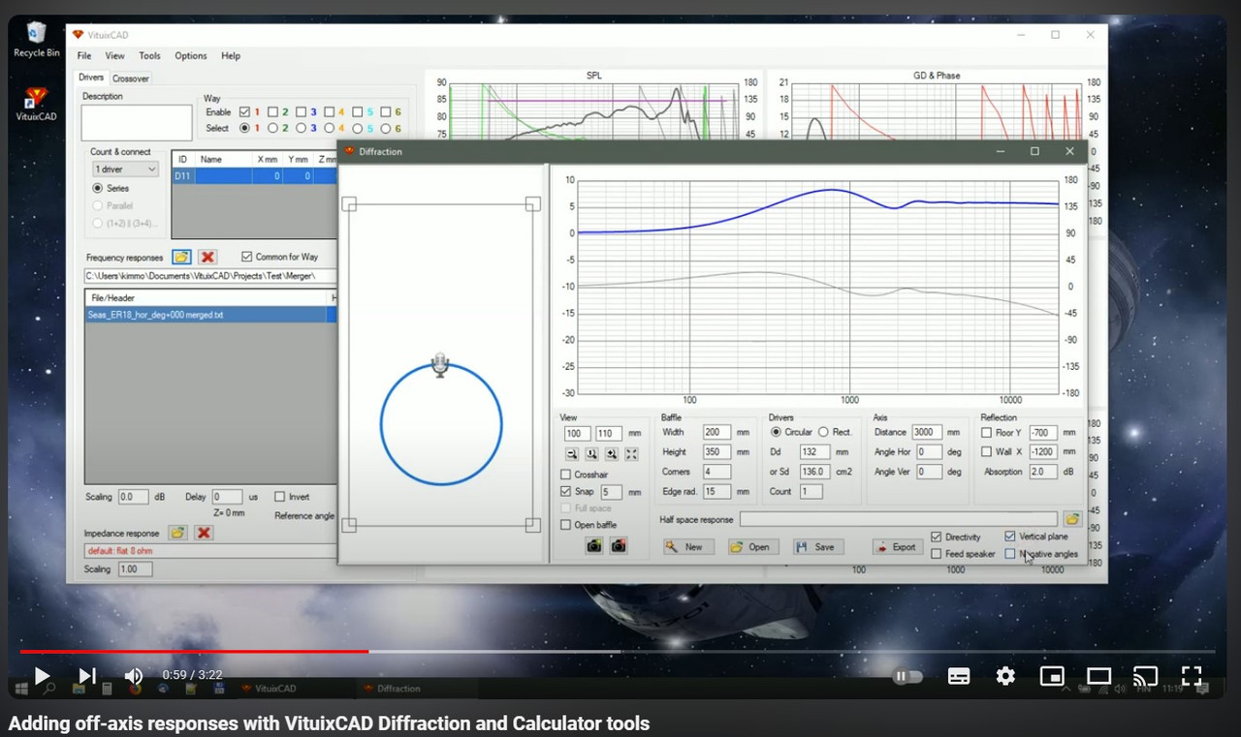Enable Way 2 checkbox

pyautogui.click(x=273, y=112)
